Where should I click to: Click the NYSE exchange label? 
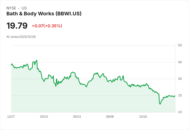[x=11, y=8]
